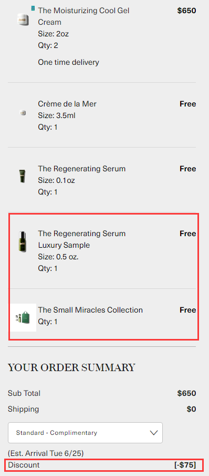The height and width of the screenshot is (476, 209).
Task: Click the $650 price of the Cool Gel Cream
Action: click(186, 11)
